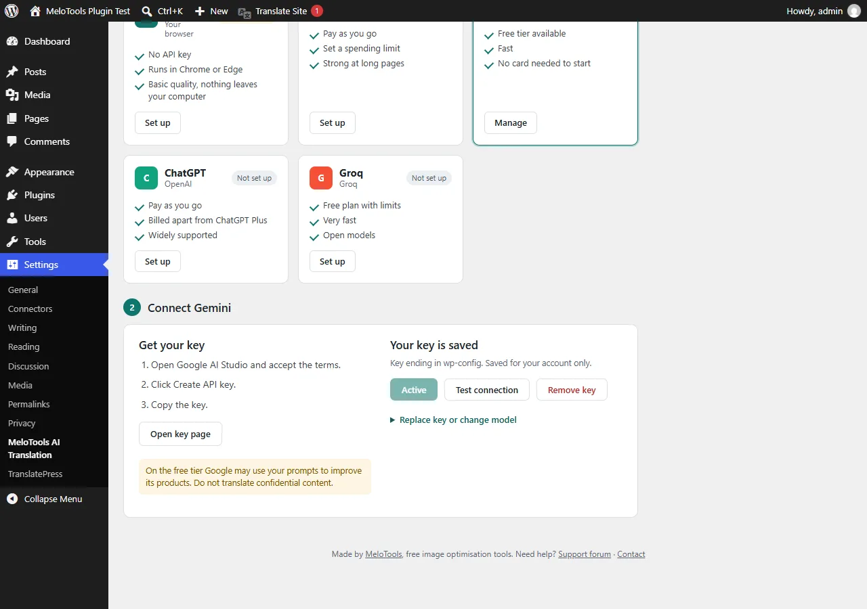867x609 pixels.
Task: Open the Appearance menu
Action: click(54, 172)
